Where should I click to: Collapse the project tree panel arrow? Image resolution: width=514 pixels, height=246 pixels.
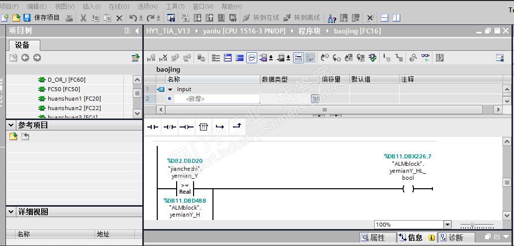point(137,31)
